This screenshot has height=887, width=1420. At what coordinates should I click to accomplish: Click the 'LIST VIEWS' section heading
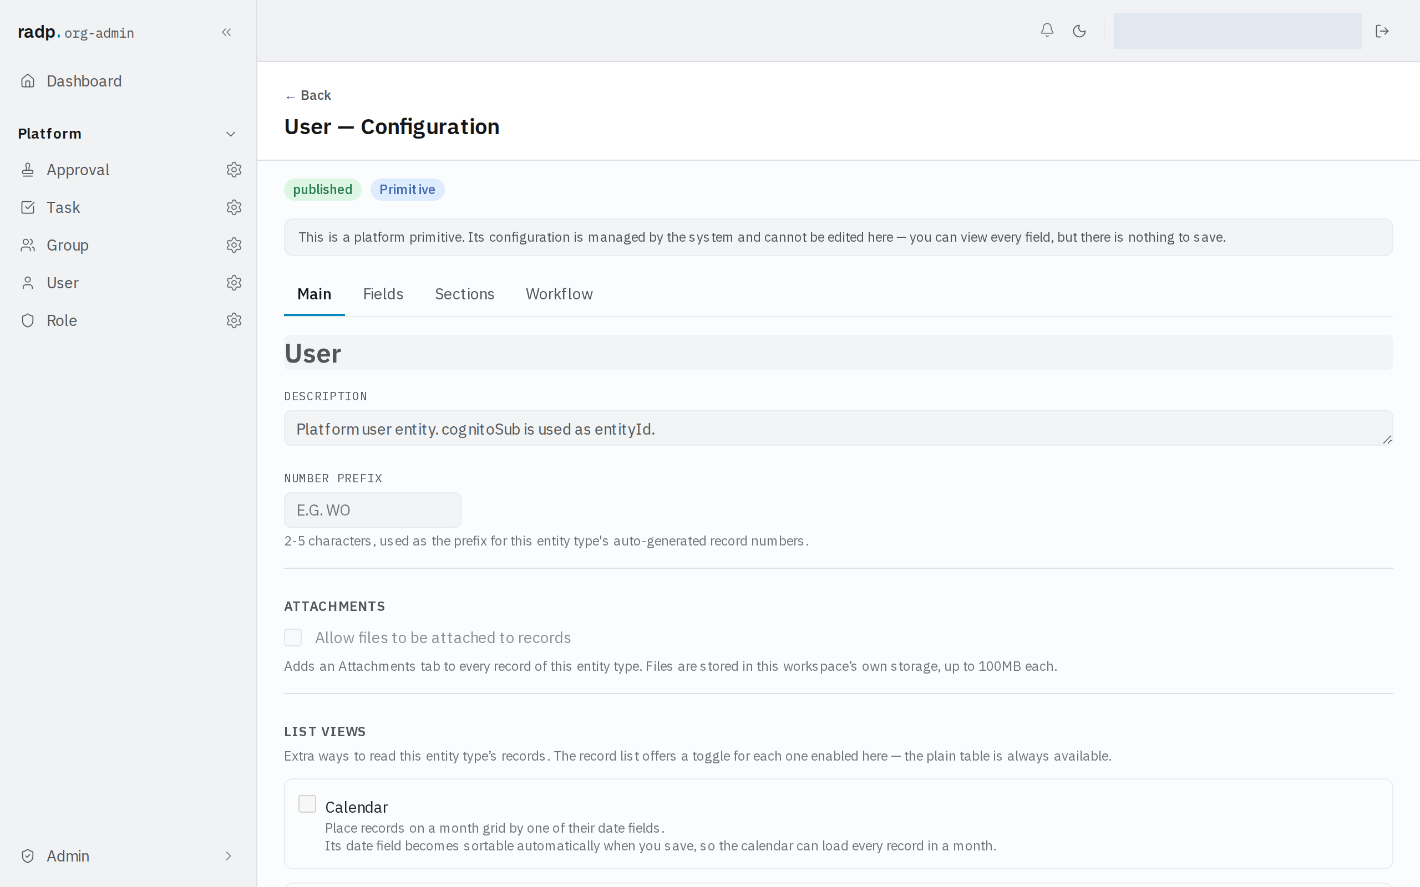324,732
